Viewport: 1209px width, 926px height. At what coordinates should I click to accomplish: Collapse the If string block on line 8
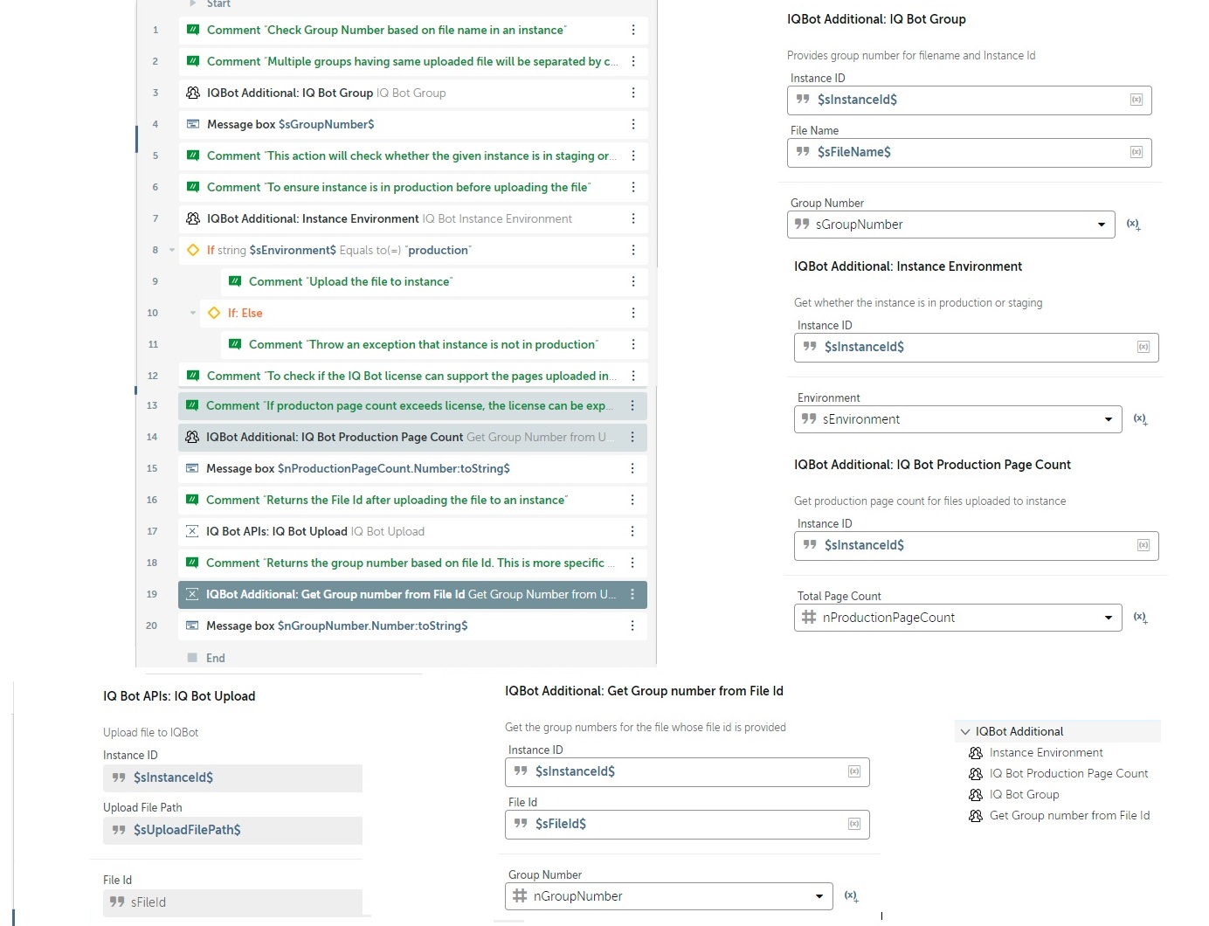172,250
